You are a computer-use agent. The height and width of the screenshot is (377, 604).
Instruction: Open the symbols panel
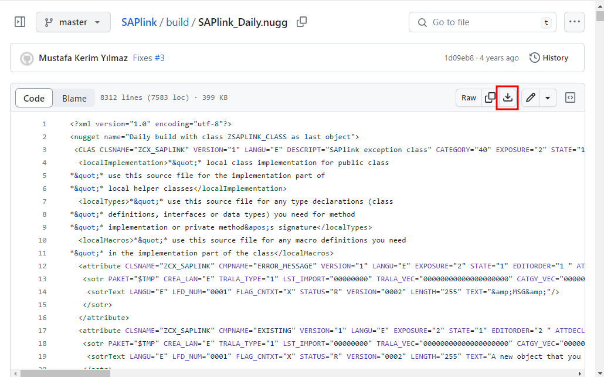[570, 98]
